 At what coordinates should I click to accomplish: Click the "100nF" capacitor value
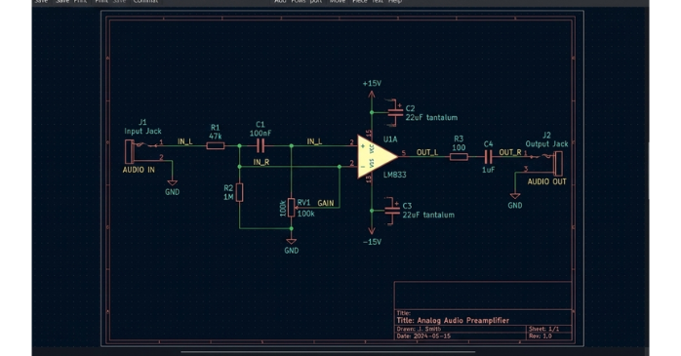pyautogui.click(x=260, y=134)
